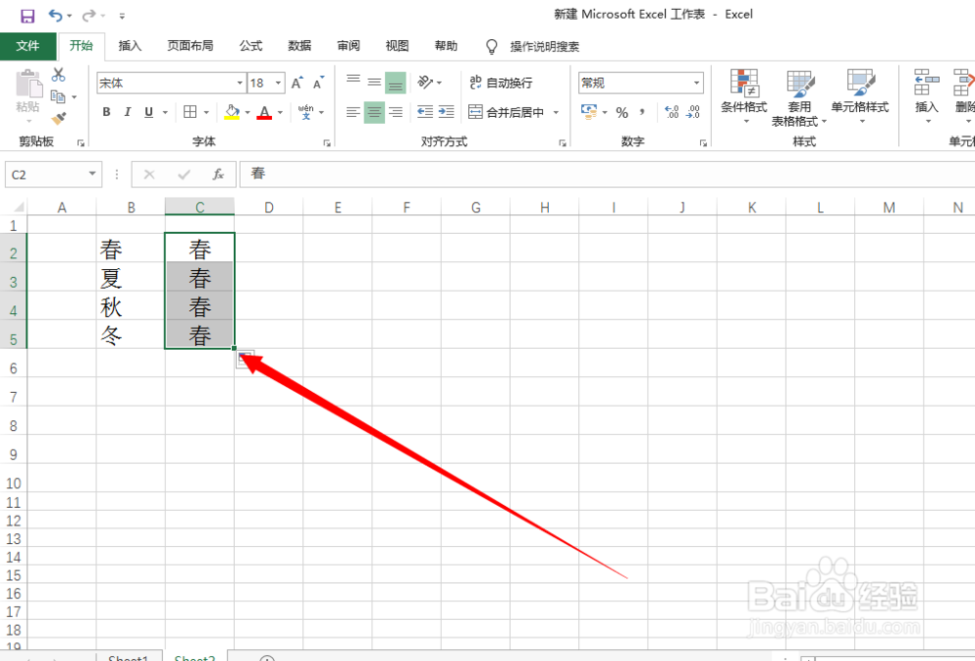Align text right in cell
The image size is (975, 661).
point(396,112)
